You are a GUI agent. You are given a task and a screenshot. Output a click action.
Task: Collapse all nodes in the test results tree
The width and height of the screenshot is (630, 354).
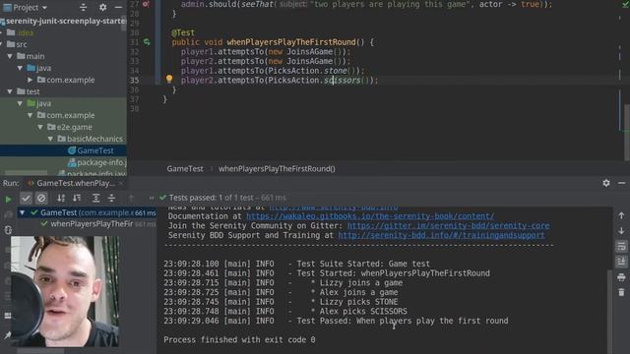tap(111, 198)
